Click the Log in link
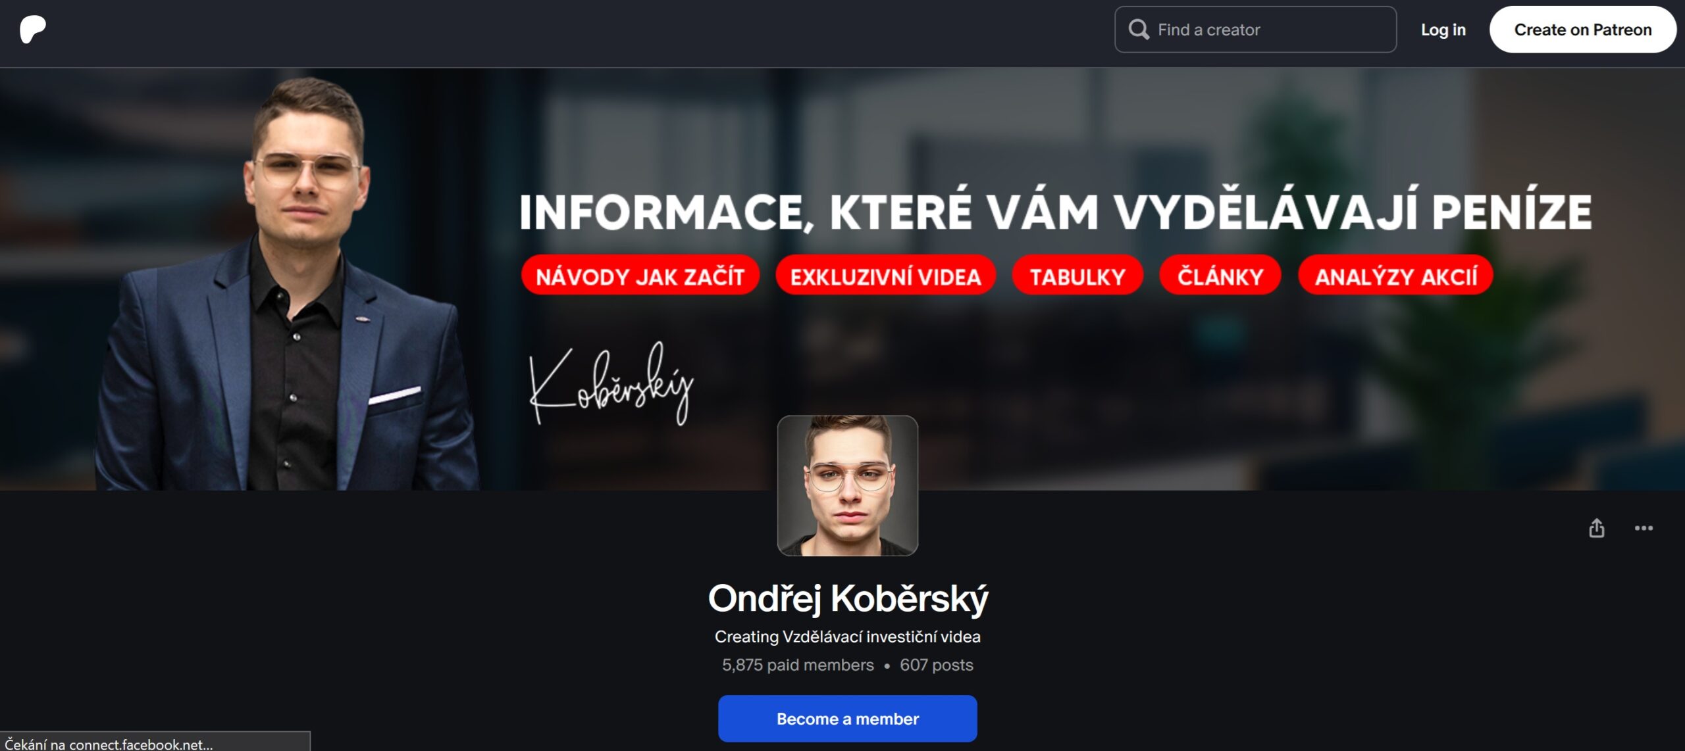 pyautogui.click(x=1443, y=30)
